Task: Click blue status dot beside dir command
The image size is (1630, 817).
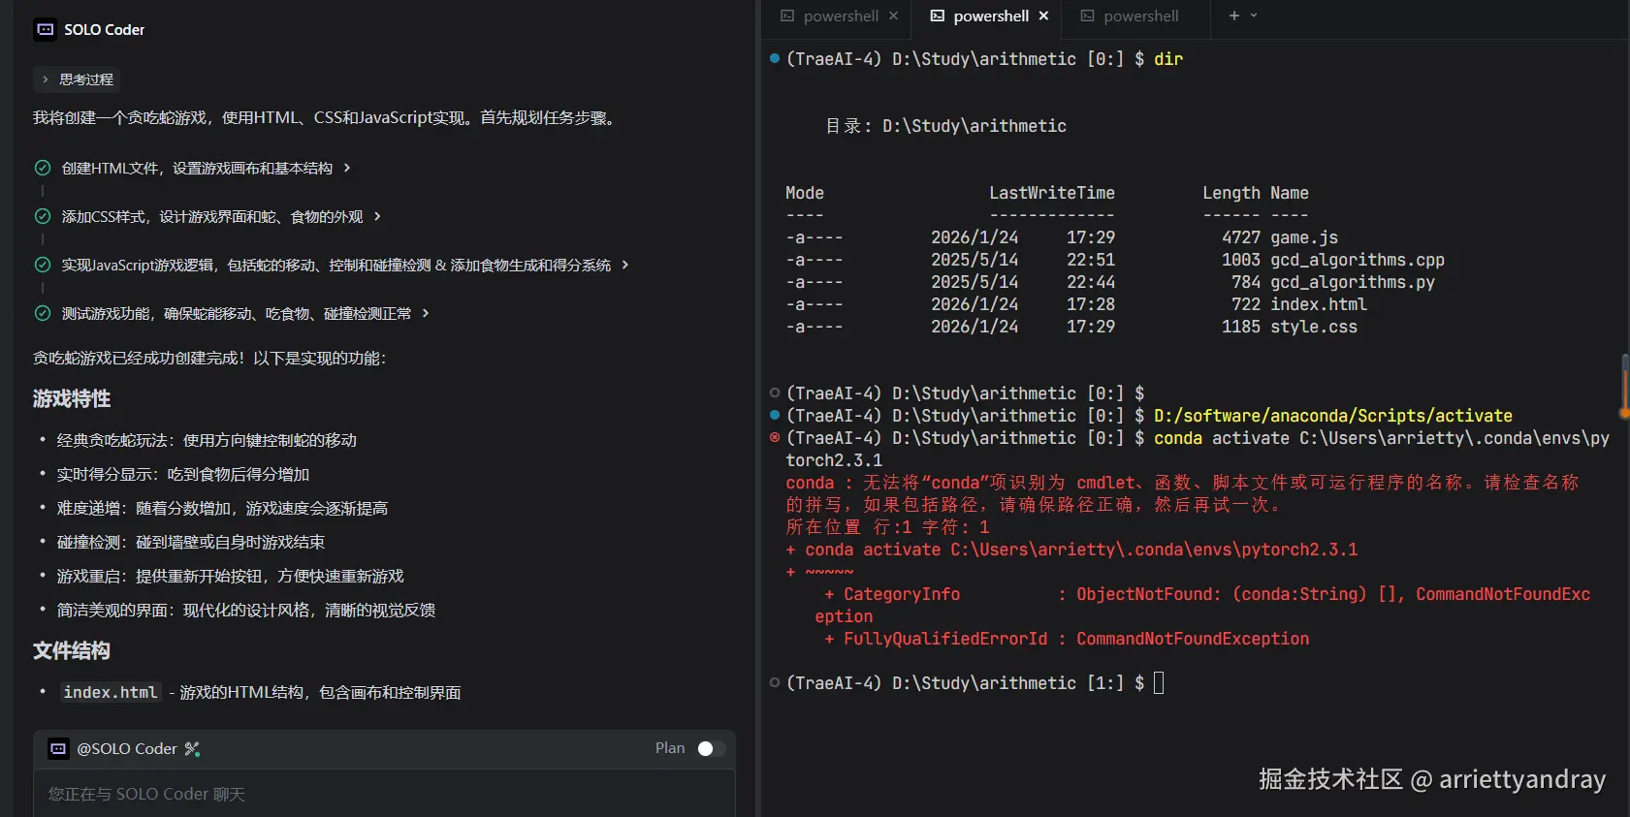Action: click(x=775, y=58)
